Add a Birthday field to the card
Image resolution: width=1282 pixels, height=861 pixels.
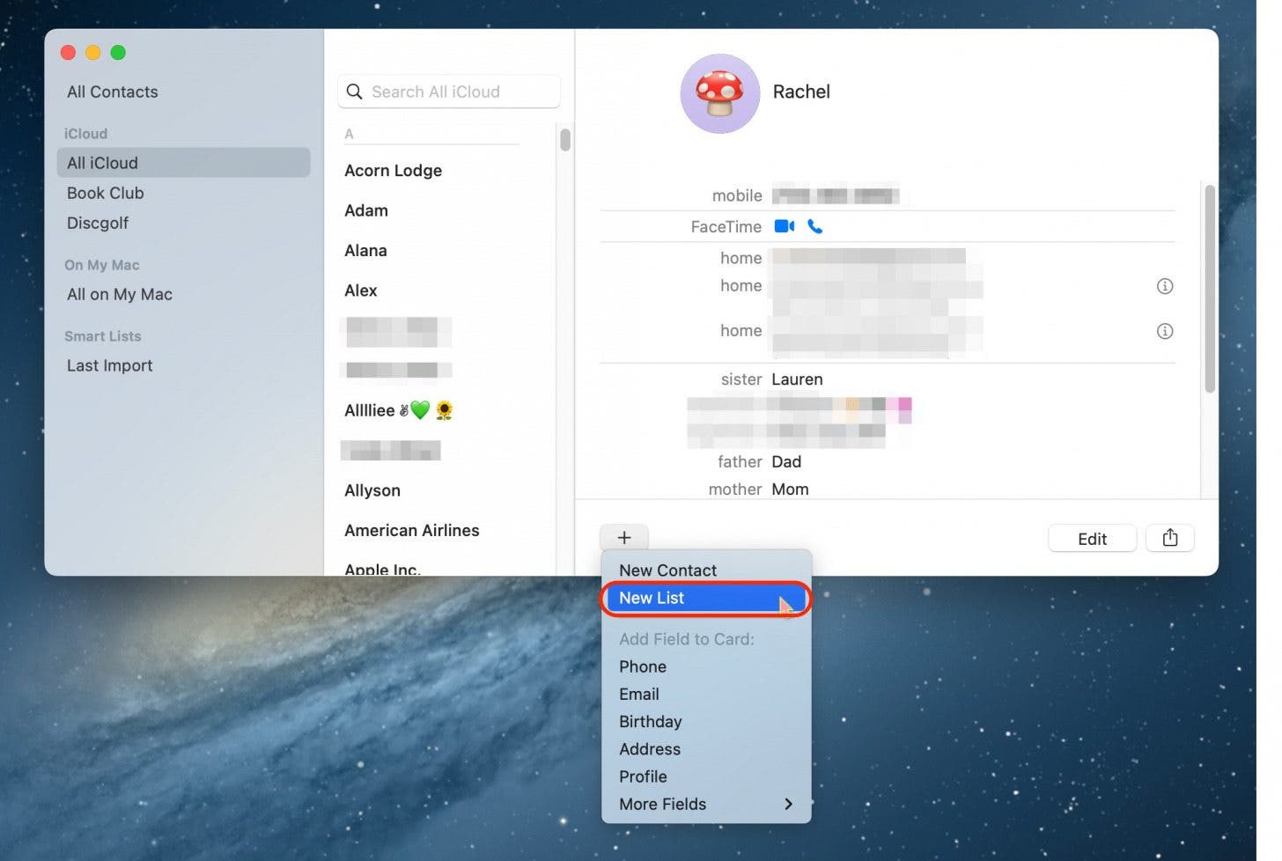pyautogui.click(x=650, y=721)
